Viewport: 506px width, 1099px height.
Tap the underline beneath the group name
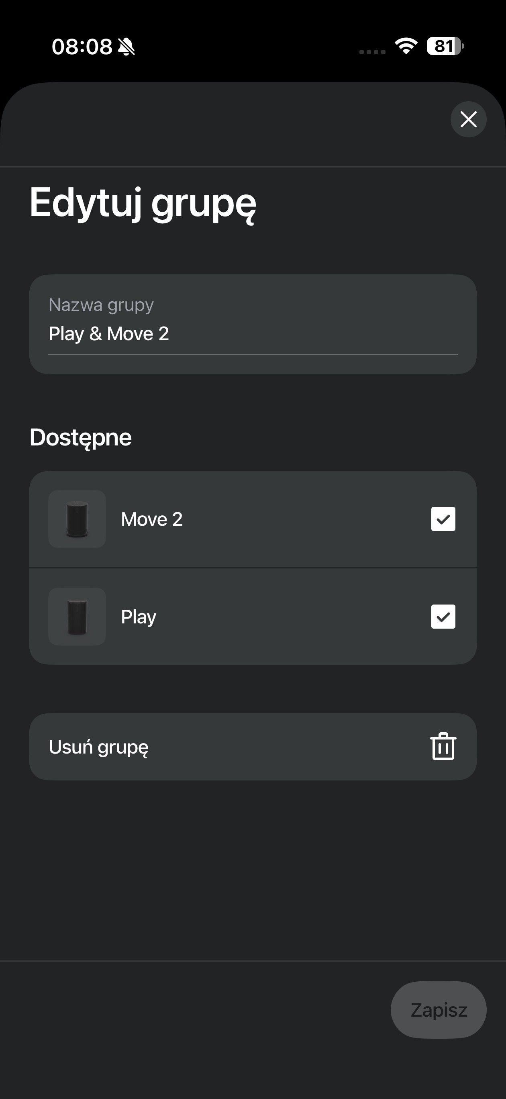(x=253, y=354)
